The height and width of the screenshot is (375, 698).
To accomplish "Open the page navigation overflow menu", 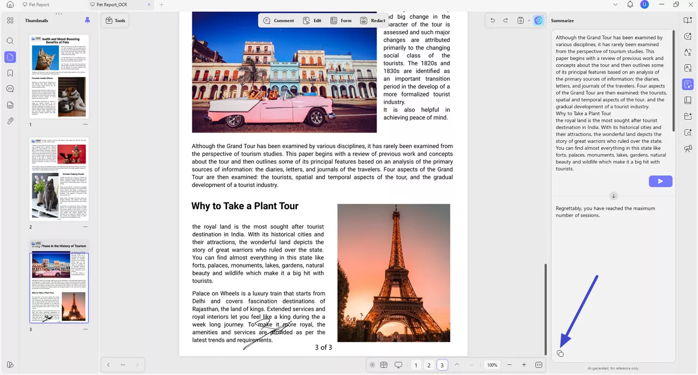I will point(122,365).
